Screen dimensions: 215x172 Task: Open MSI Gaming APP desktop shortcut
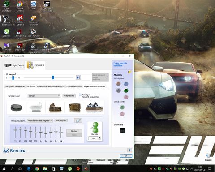(20, 34)
